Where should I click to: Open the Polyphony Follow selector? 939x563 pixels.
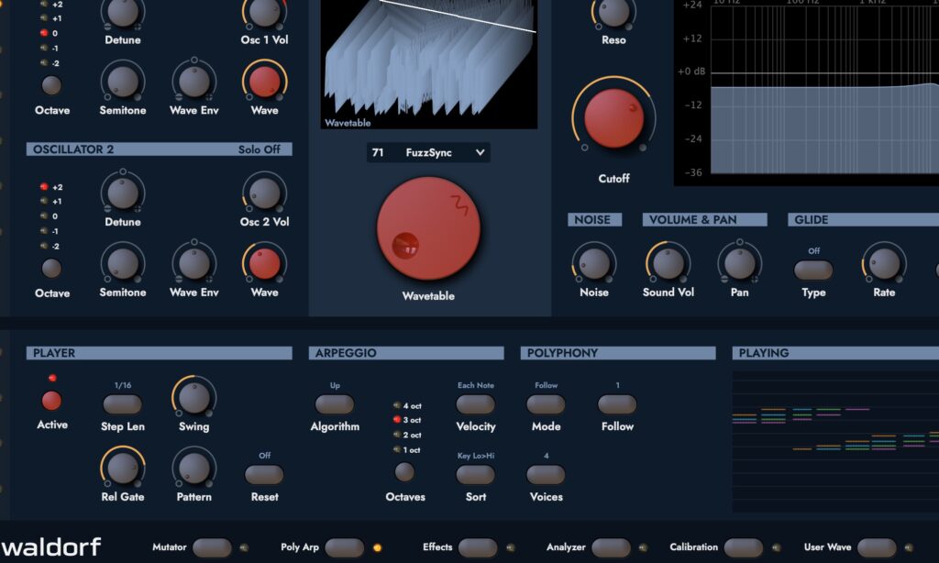click(617, 404)
